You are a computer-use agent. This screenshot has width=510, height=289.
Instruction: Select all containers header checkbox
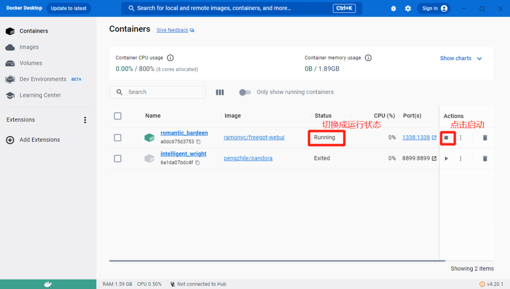(x=118, y=116)
